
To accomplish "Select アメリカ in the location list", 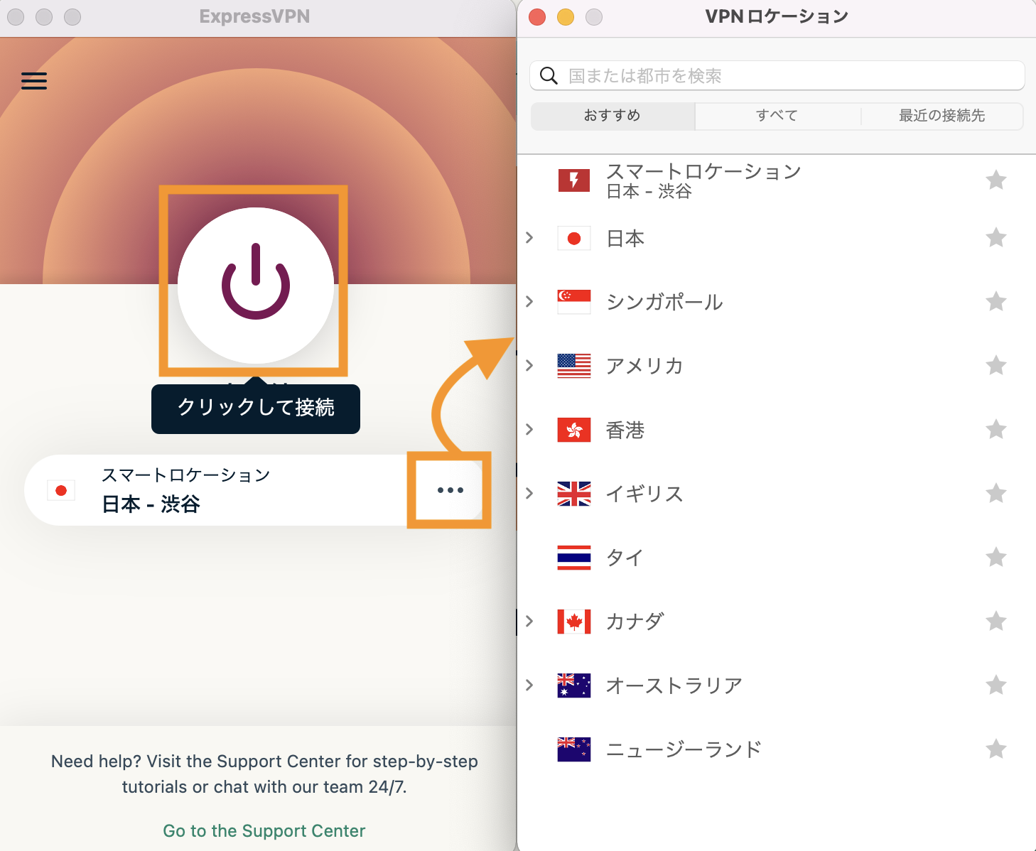I will click(776, 366).
